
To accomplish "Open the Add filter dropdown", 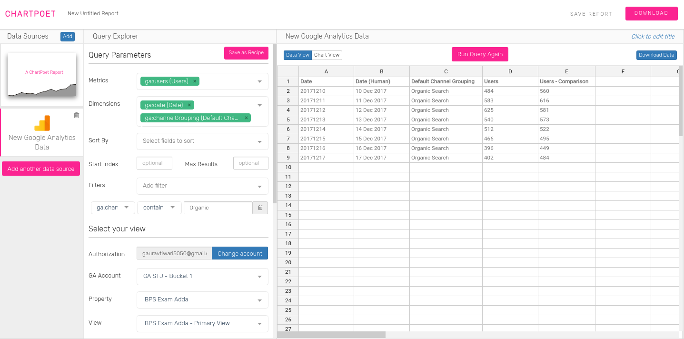I will click(202, 186).
